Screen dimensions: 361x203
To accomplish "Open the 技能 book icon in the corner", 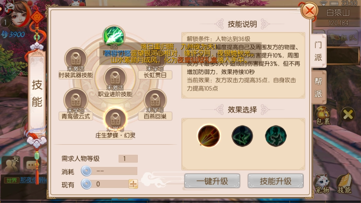I will pyautogui.click(x=345, y=183).
